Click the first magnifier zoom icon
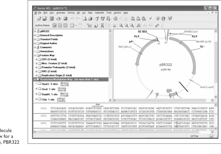This screenshot has height=154, width=221. (121, 25)
